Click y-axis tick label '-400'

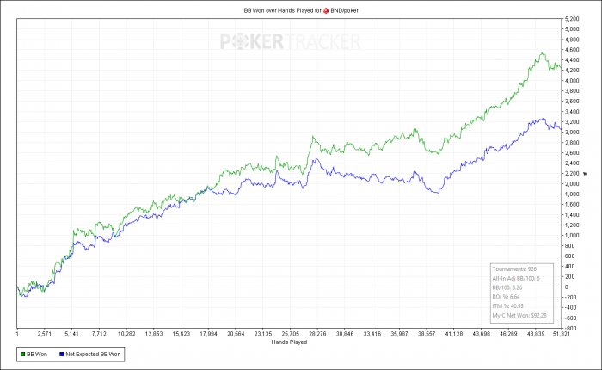click(570, 308)
